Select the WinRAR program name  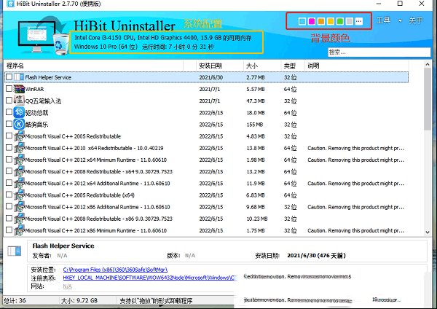tap(34, 89)
